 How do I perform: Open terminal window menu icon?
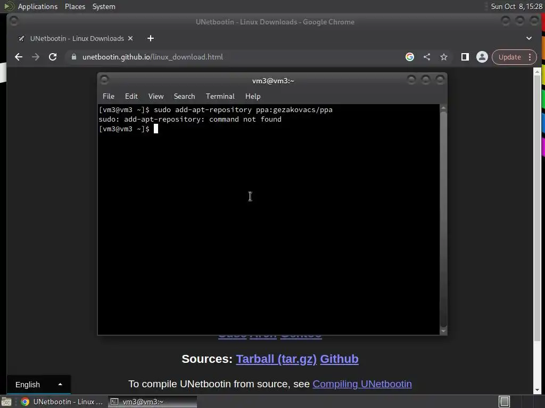click(x=104, y=80)
